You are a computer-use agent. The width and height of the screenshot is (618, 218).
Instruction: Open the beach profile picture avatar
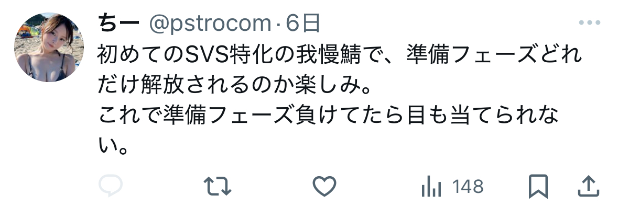49,47
